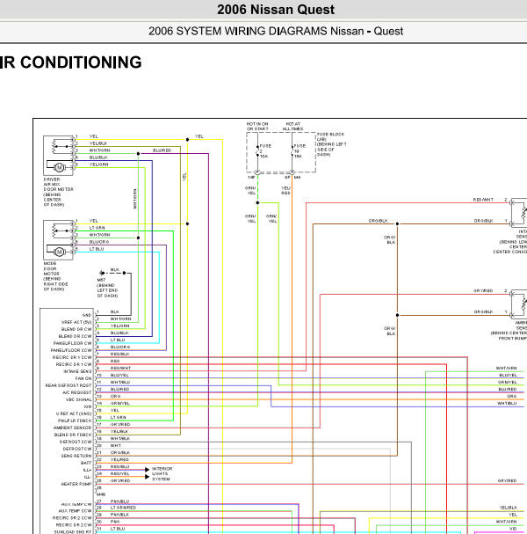
Task: Click the "RECIRC DR 1 CW" pin label
Action: (74, 364)
